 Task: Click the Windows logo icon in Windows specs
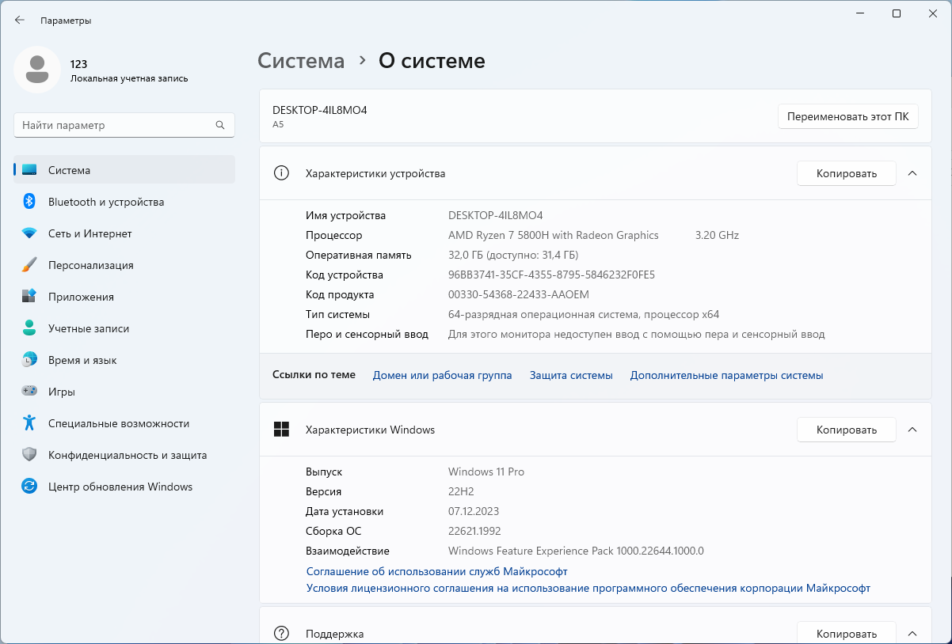tap(281, 430)
